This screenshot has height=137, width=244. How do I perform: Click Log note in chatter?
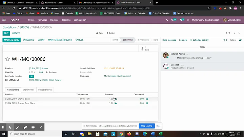pos(183,40)
